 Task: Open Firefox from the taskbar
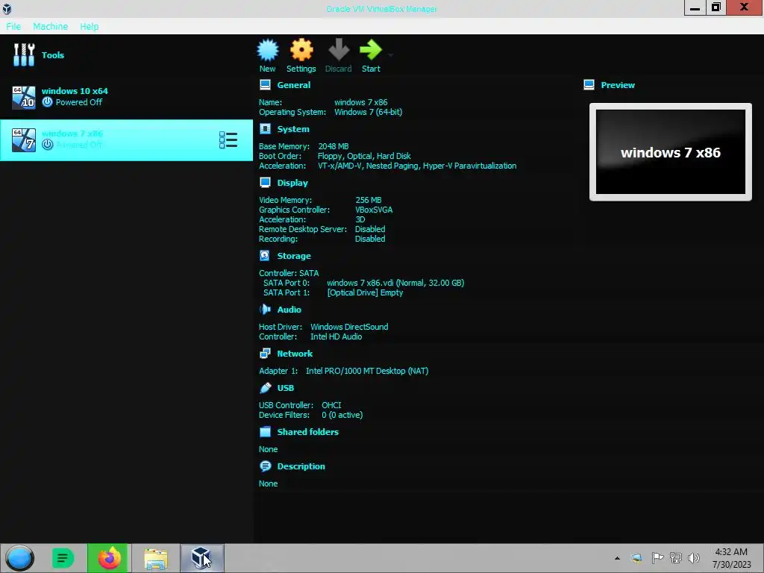pos(109,558)
